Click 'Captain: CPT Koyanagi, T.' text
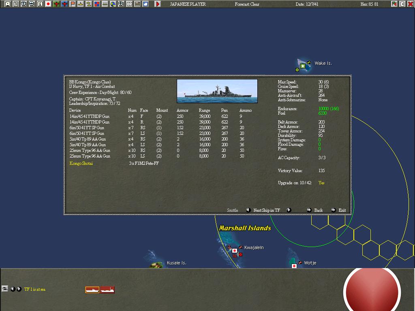The height and width of the screenshot is (311, 415). point(93,99)
